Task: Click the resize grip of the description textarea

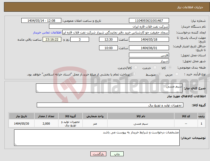Action: tap(37, 91)
